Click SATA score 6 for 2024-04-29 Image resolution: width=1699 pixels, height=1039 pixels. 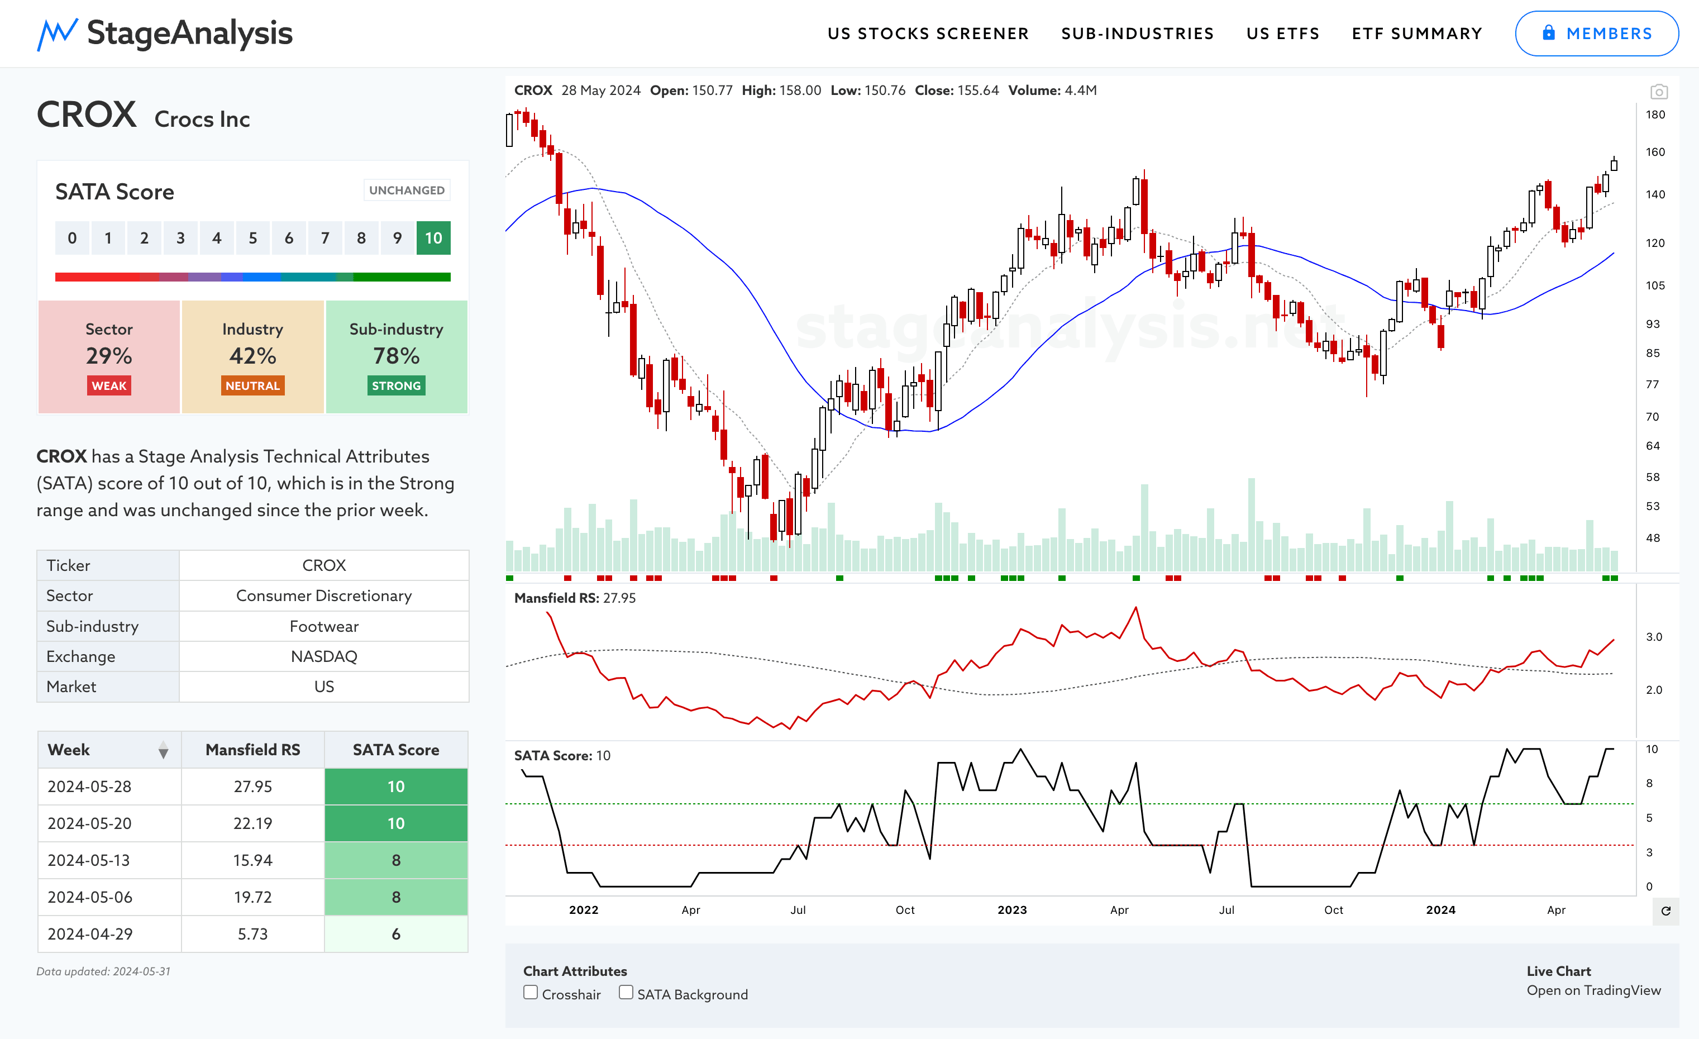point(396,934)
